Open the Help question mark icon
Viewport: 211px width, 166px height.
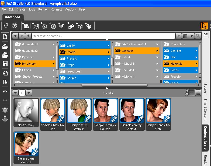click(x=14, y=26)
